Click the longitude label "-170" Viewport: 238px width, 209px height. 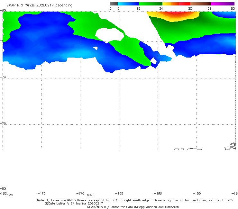(x=80, y=194)
